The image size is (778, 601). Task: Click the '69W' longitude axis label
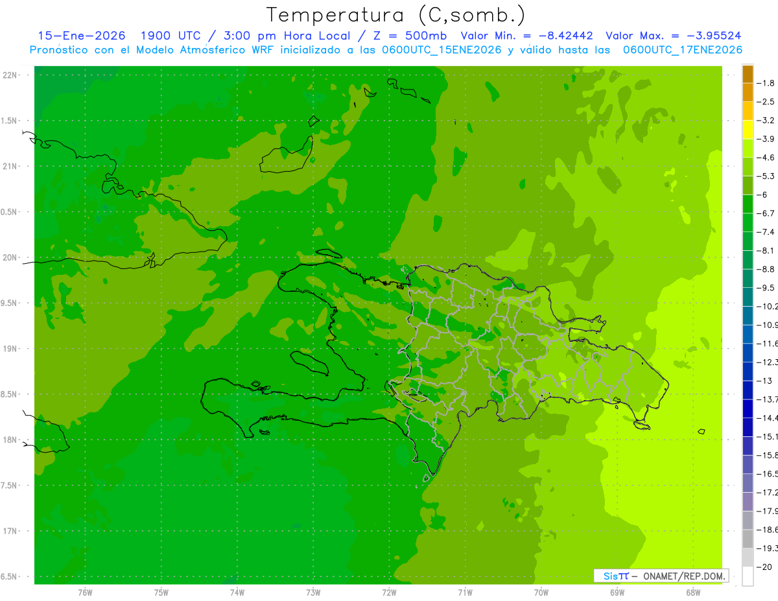[x=617, y=593]
